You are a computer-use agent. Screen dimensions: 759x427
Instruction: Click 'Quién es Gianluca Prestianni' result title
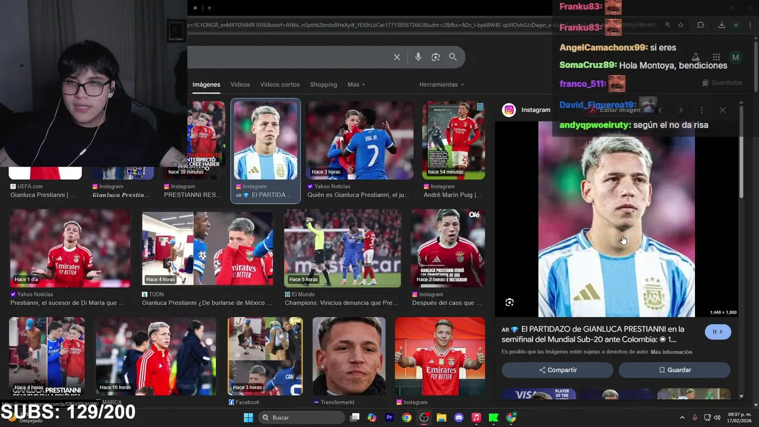pyautogui.click(x=358, y=195)
